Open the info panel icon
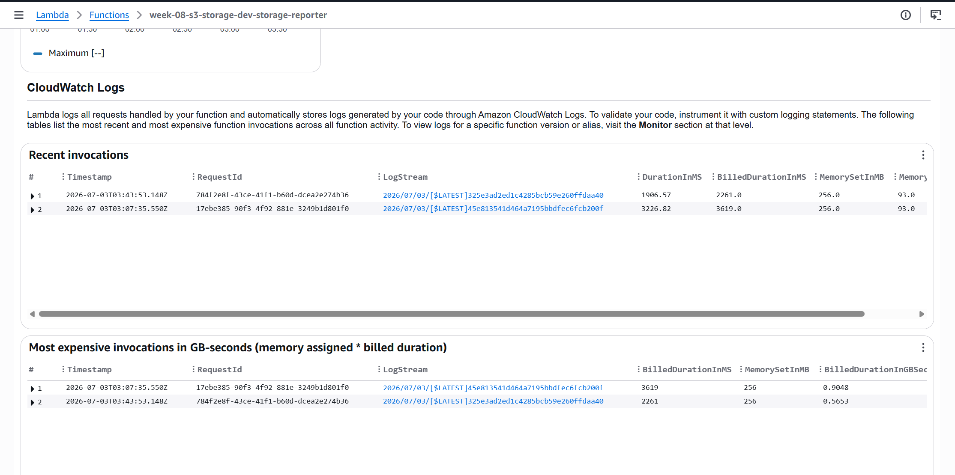 click(905, 15)
